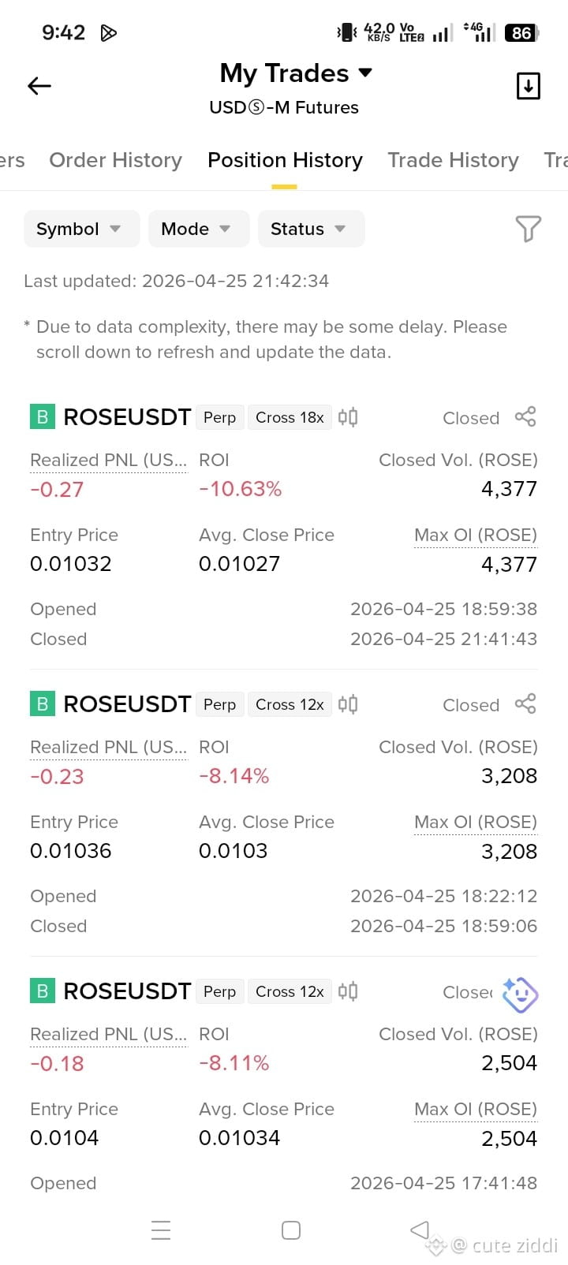Open candlestick chart icon for Cross 18x position
The image size is (568, 1265).
[x=348, y=417]
